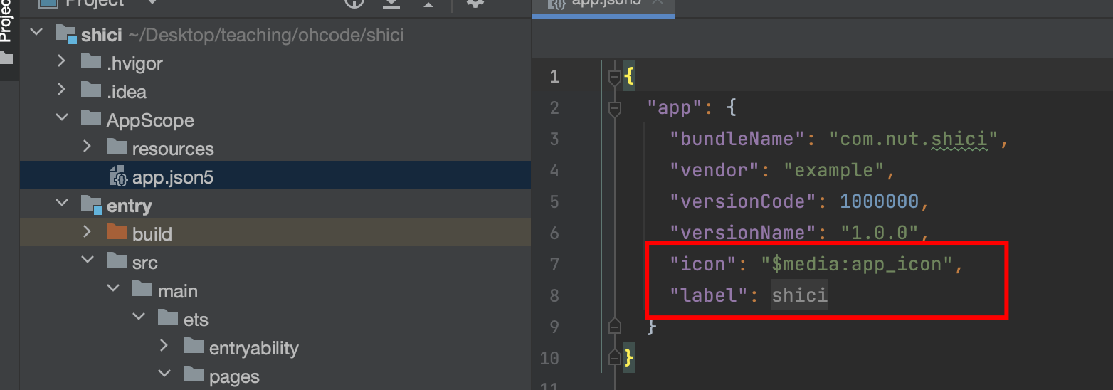
Task: Open Project panel gear options
Action: [475, 4]
